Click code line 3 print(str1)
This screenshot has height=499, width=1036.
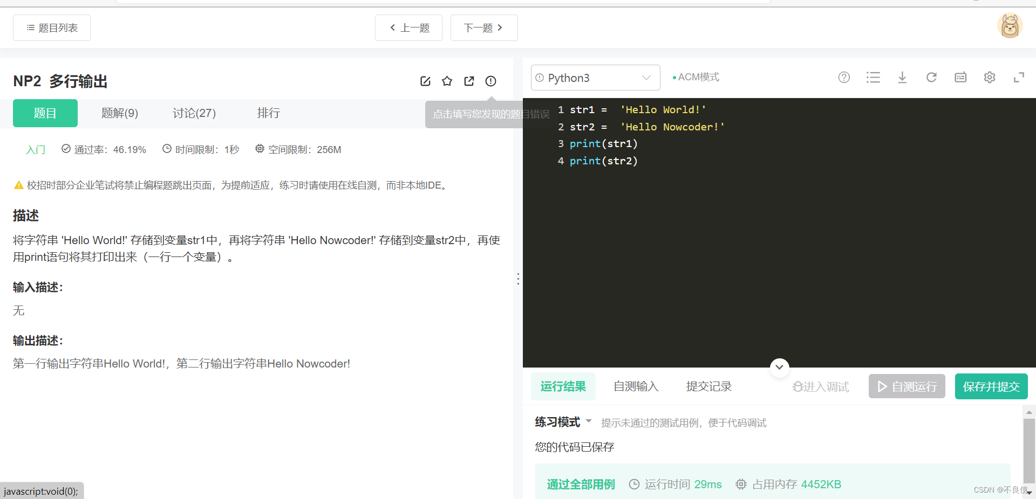click(604, 144)
